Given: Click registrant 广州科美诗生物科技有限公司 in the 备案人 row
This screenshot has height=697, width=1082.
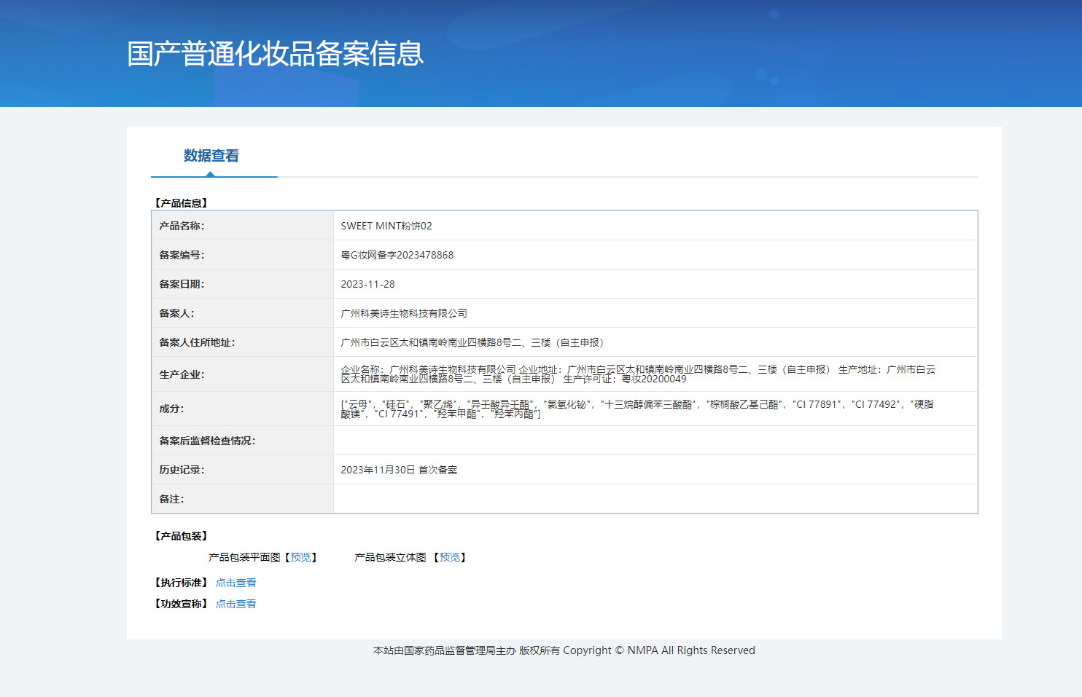Looking at the screenshot, I should click(404, 313).
